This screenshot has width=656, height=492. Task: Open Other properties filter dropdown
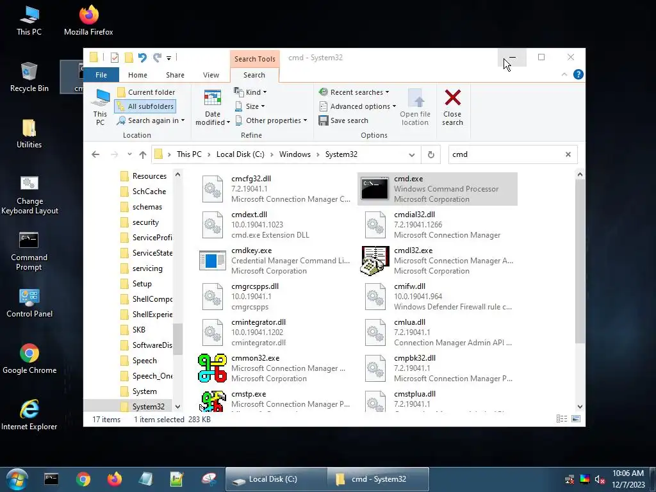click(271, 120)
